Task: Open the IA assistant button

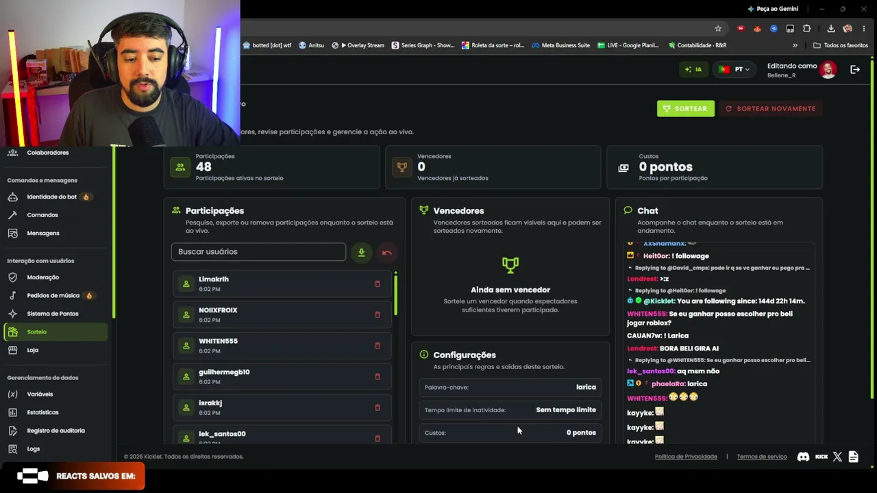Action: [x=693, y=69]
